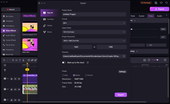This screenshot has width=170, height=104.
Task: Add a new track with plus-box icon
Action: 5,65
